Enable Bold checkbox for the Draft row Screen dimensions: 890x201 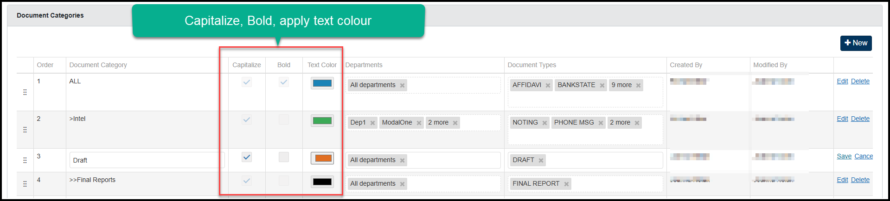(x=284, y=157)
